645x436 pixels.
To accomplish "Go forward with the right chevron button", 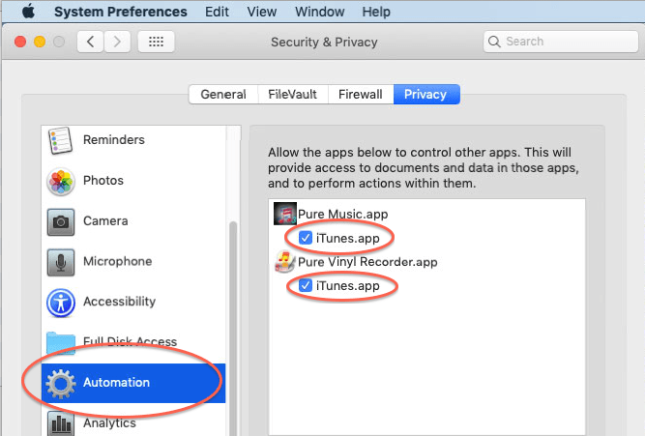I will click(117, 42).
